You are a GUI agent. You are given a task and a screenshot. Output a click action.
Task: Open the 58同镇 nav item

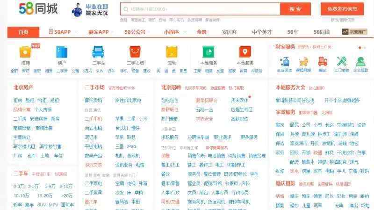322,32
